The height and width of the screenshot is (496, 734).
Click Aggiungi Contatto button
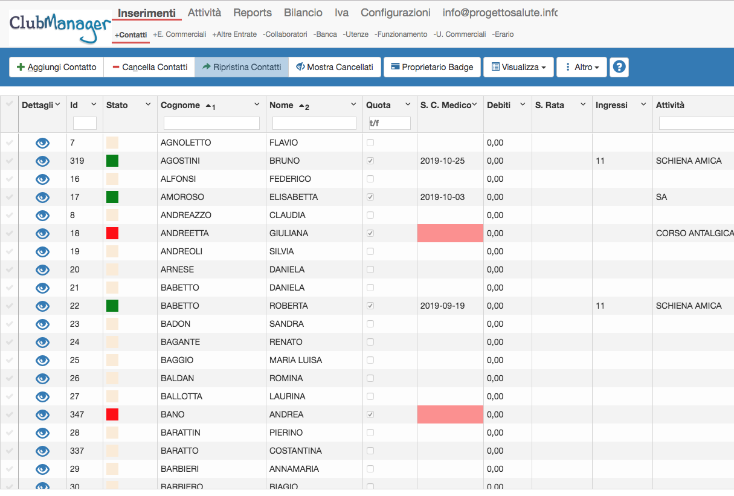[56, 67]
